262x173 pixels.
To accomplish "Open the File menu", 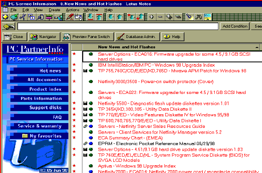I will 13,10.
